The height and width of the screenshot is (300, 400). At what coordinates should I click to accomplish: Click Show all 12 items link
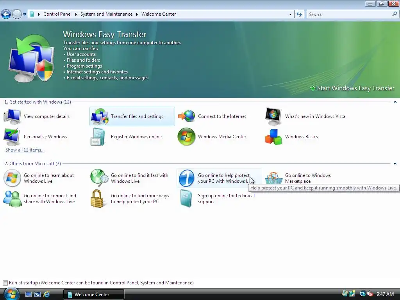tap(25, 150)
